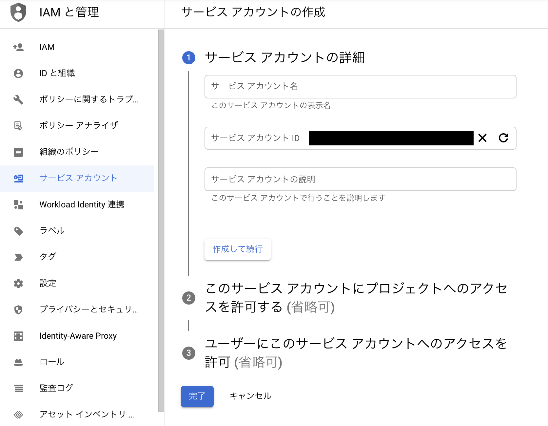The height and width of the screenshot is (426, 548).
Task: Click the ポリシー アナライザ document-search icon
Action: tap(18, 126)
